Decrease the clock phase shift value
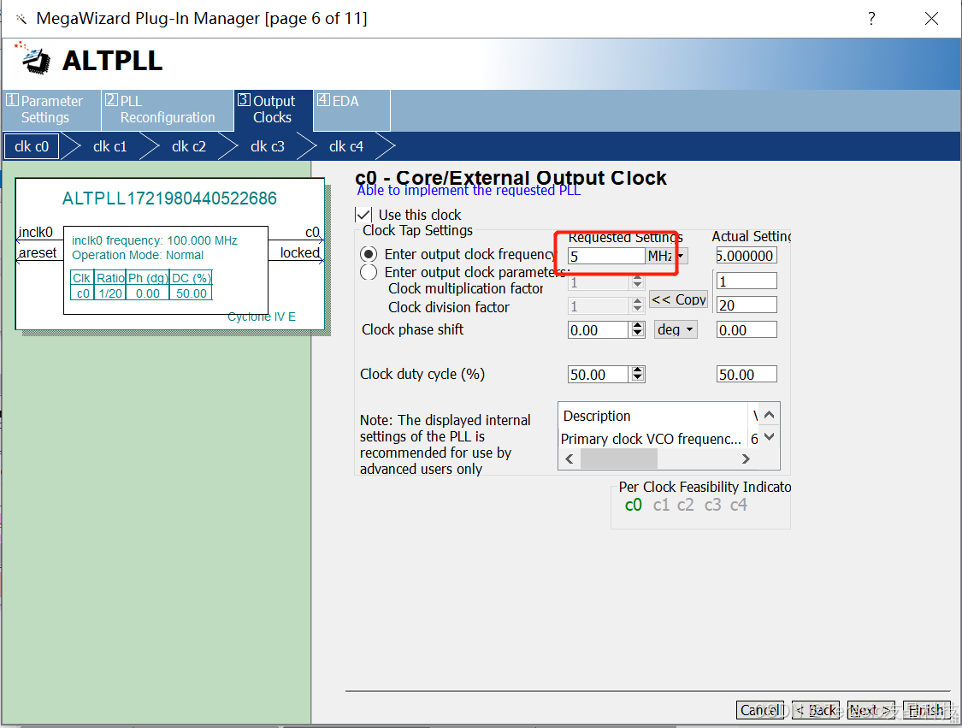962x728 pixels. point(637,334)
